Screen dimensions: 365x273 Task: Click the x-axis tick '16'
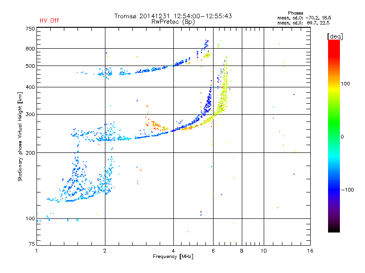pyautogui.click(x=310, y=251)
